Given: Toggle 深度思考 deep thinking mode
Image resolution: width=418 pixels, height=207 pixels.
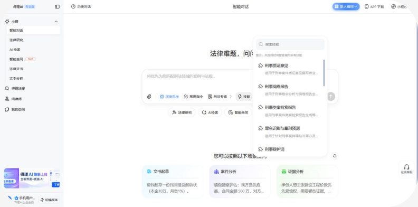Looking at the screenshot, I should tap(169, 97).
